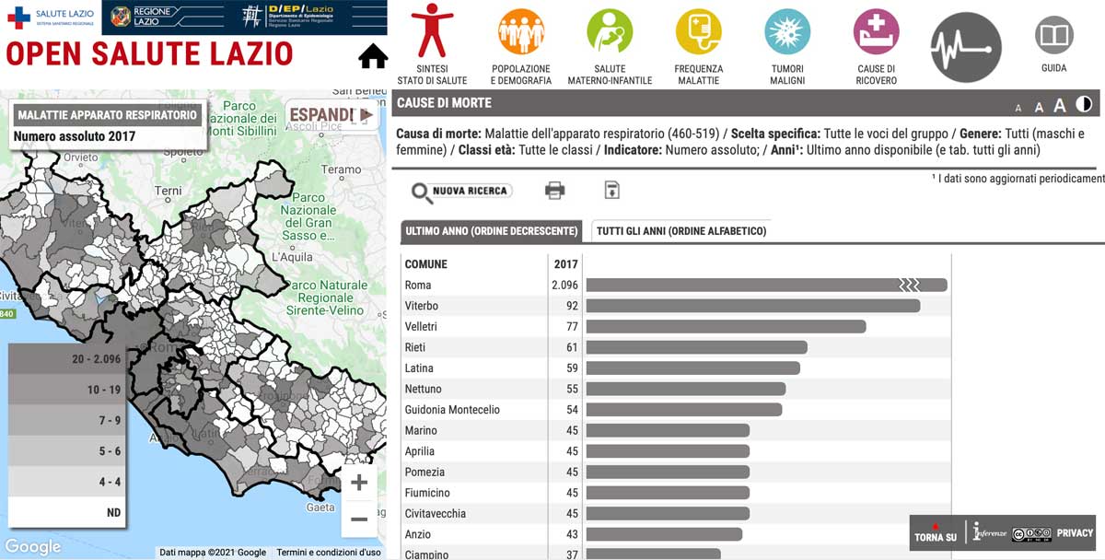The width and height of the screenshot is (1105, 560).
Task: Select Ultimo Anno ordine decrescente tab
Action: (x=491, y=231)
